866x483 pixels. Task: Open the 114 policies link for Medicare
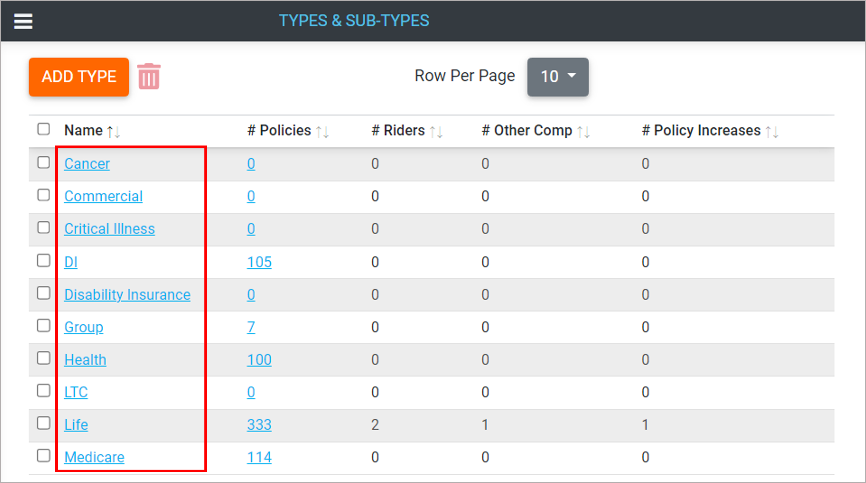click(259, 458)
